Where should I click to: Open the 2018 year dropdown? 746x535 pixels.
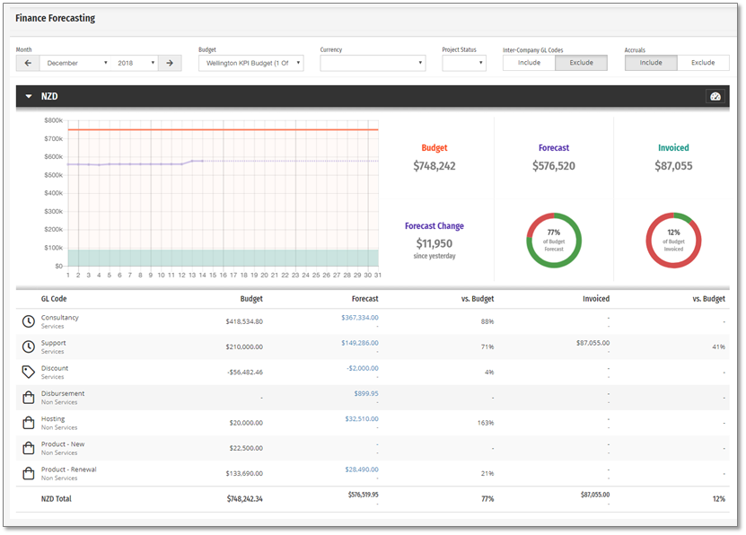[136, 63]
